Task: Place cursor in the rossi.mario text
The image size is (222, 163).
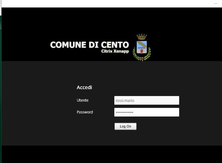Action: pyautogui.click(x=125, y=100)
